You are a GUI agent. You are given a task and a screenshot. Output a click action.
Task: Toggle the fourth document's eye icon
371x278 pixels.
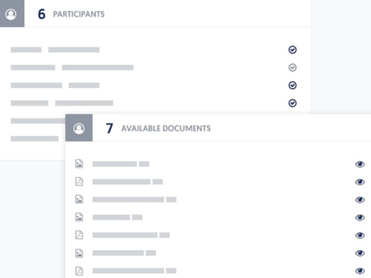click(360, 217)
